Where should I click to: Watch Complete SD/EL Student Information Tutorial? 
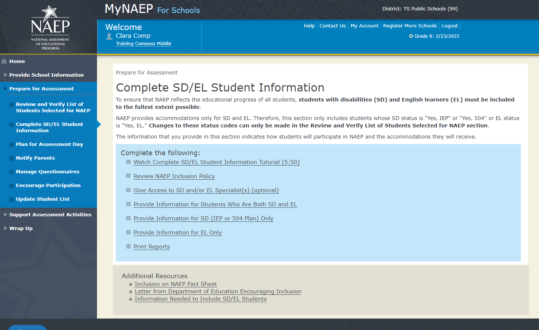(217, 162)
